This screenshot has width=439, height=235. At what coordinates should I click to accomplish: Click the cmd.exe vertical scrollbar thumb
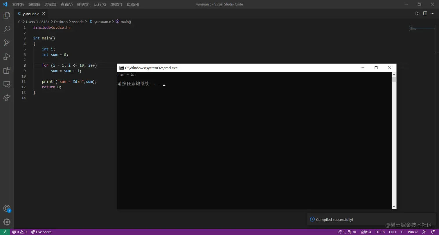(x=394, y=79)
